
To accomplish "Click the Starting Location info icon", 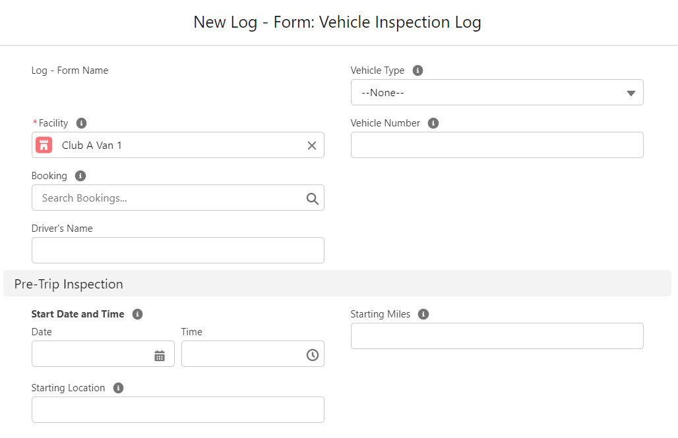I will point(118,387).
